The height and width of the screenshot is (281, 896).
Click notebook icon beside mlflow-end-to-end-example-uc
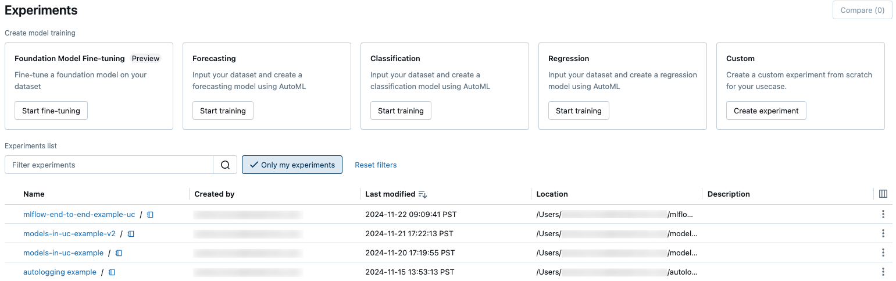150,215
